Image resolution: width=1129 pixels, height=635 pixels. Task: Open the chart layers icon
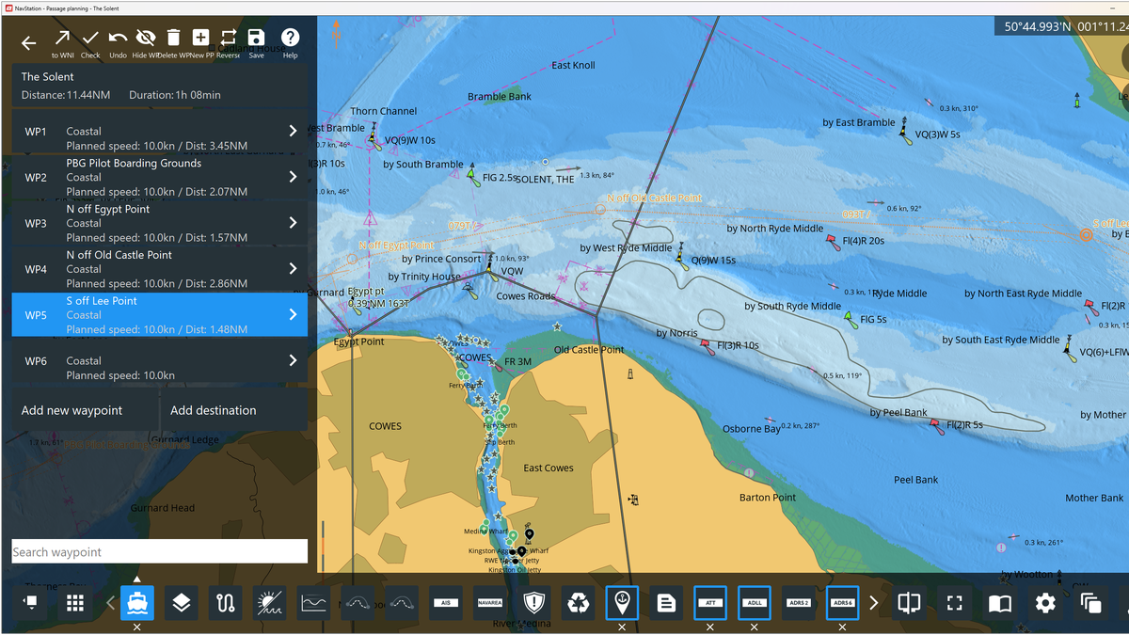[182, 603]
